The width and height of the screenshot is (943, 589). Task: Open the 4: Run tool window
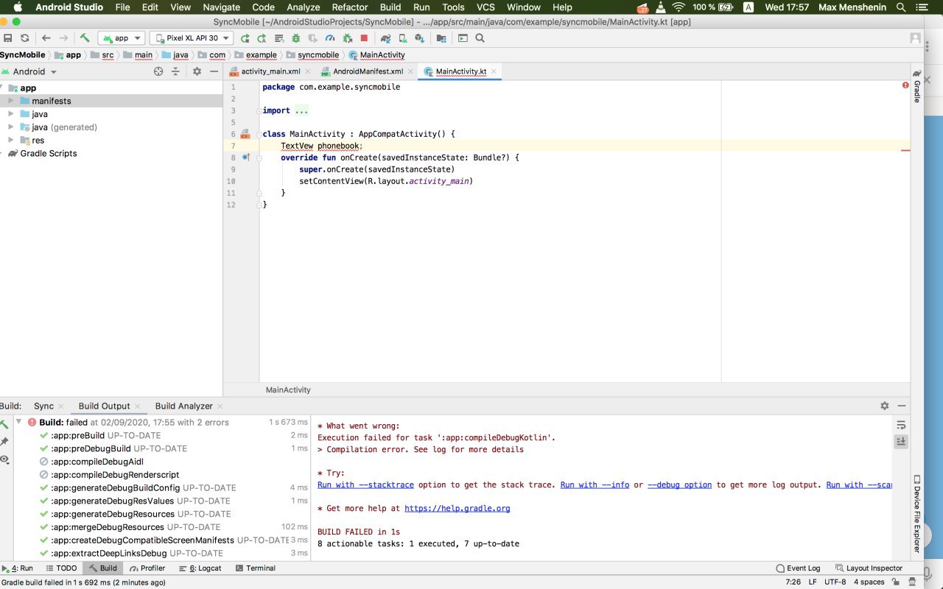pyautogui.click(x=18, y=568)
